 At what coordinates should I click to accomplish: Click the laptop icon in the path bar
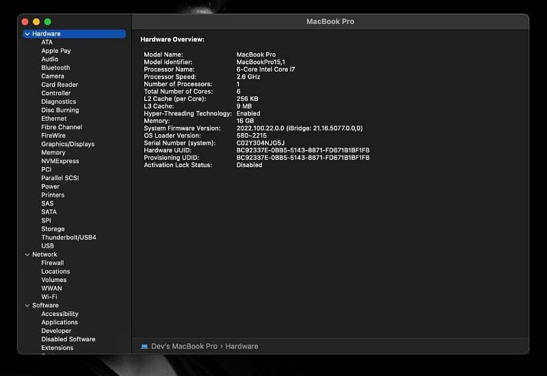coord(144,347)
